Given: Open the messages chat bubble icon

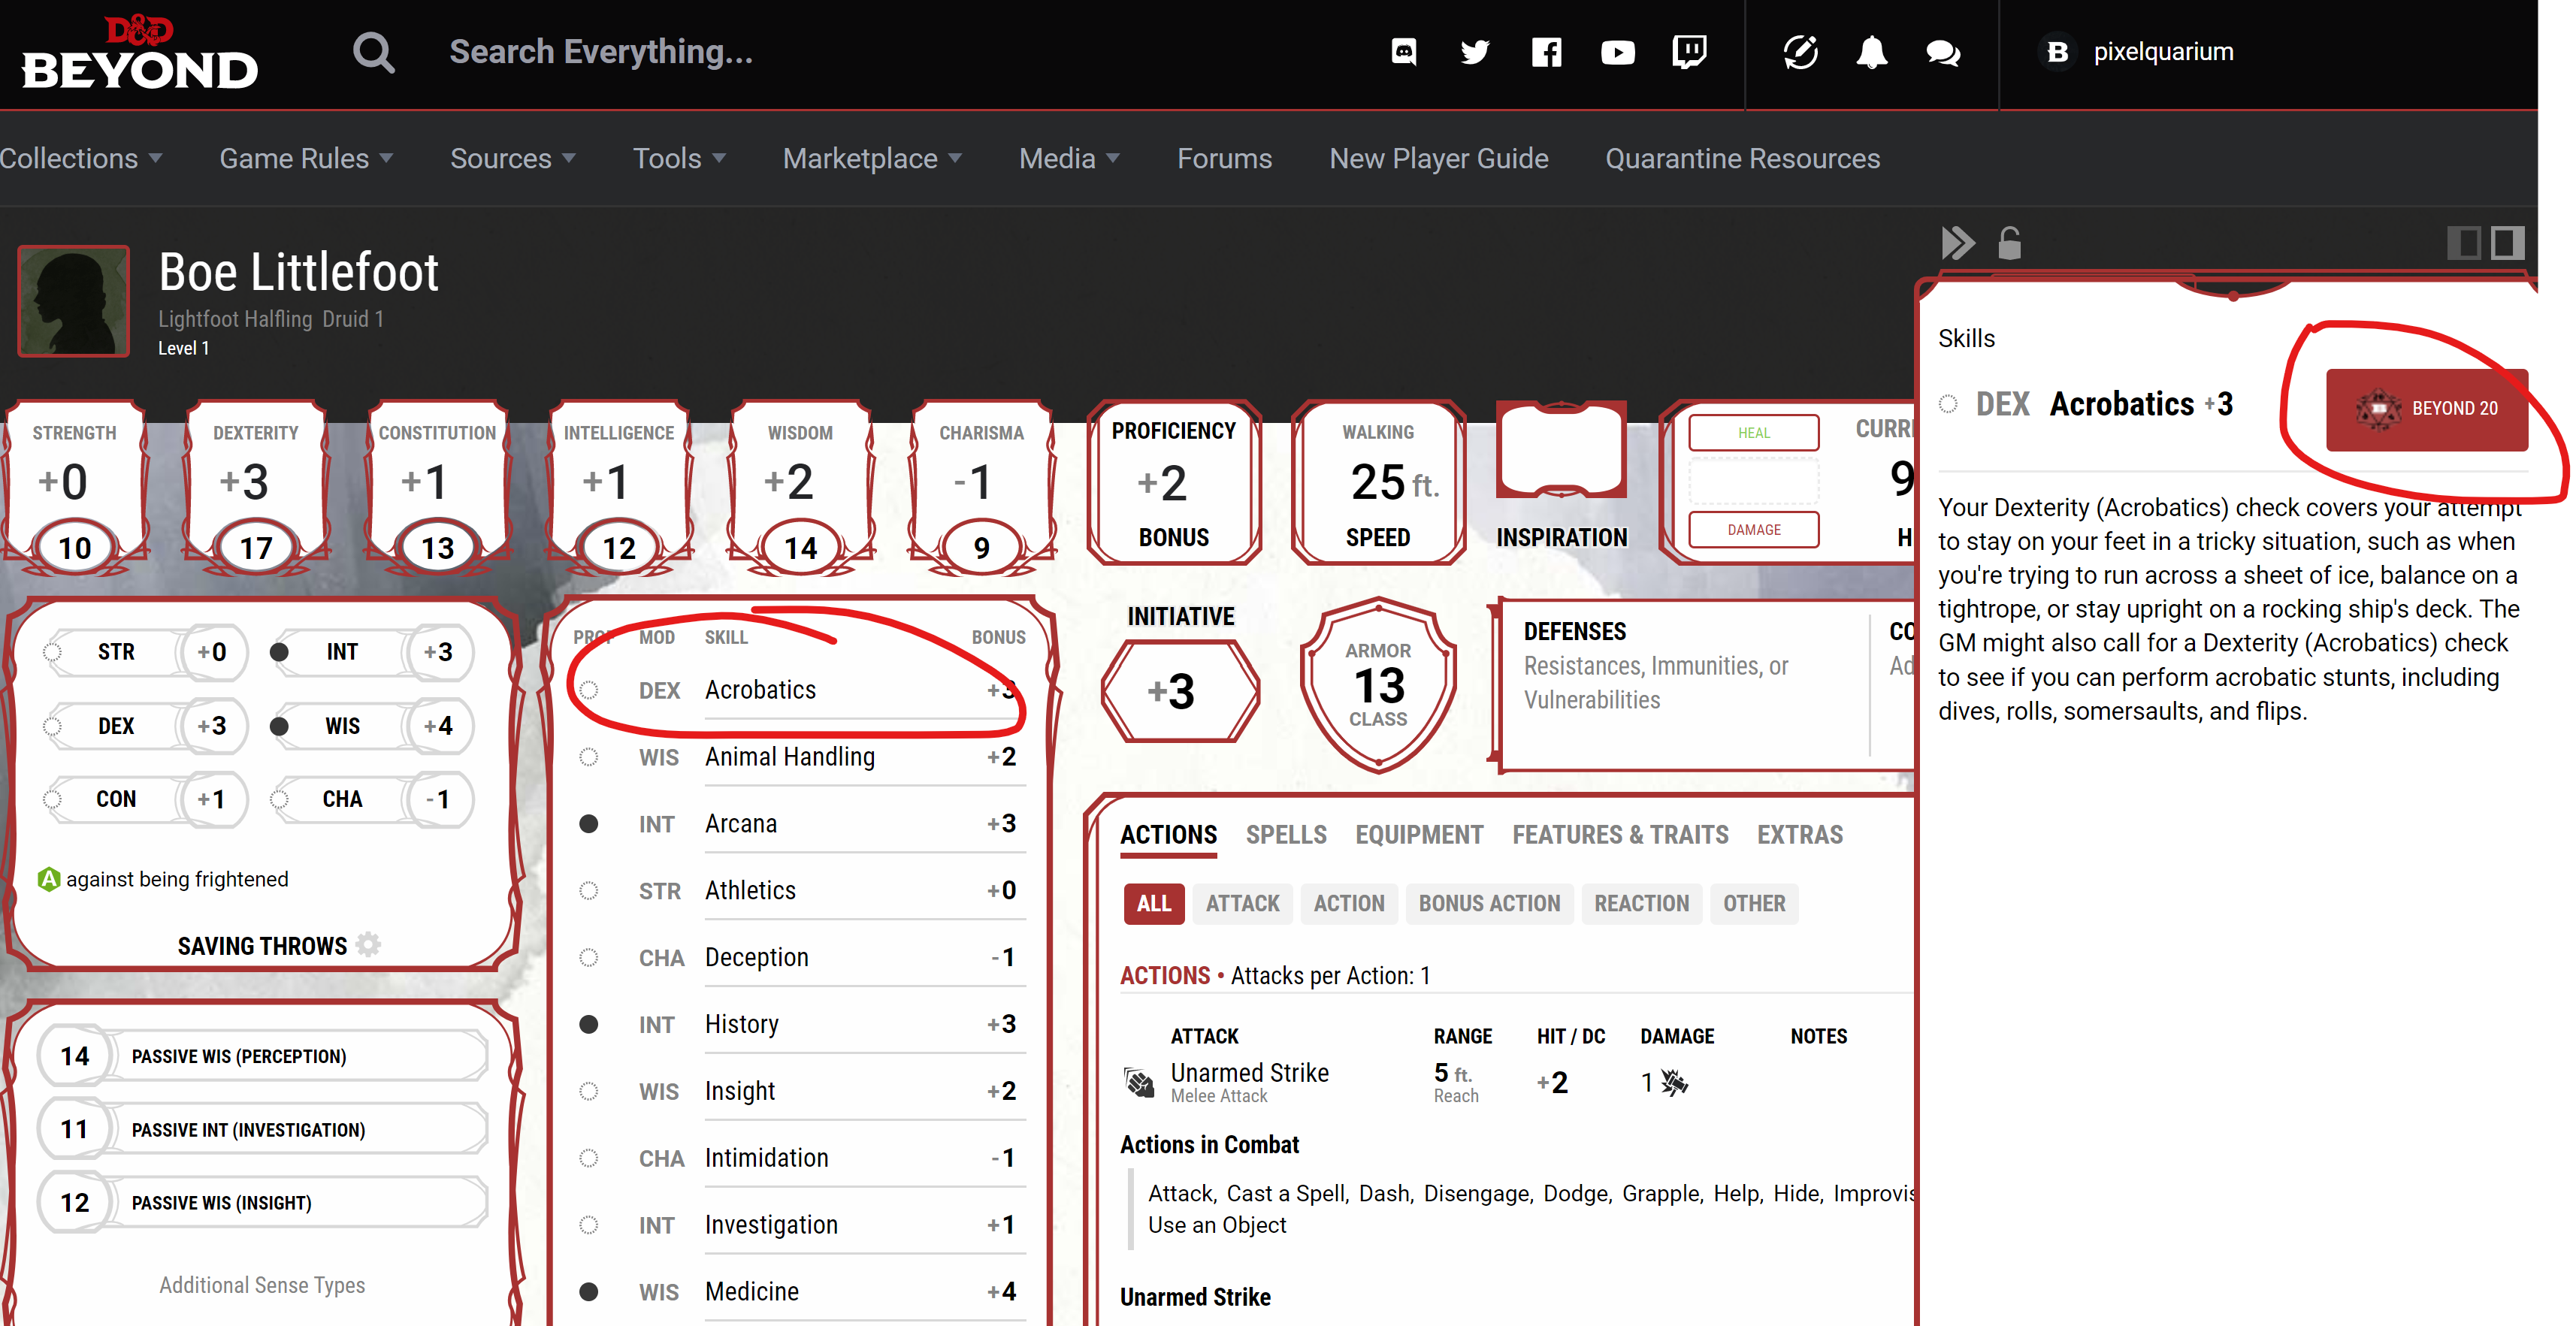Looking at the screenshot, I should [1942, 52].
